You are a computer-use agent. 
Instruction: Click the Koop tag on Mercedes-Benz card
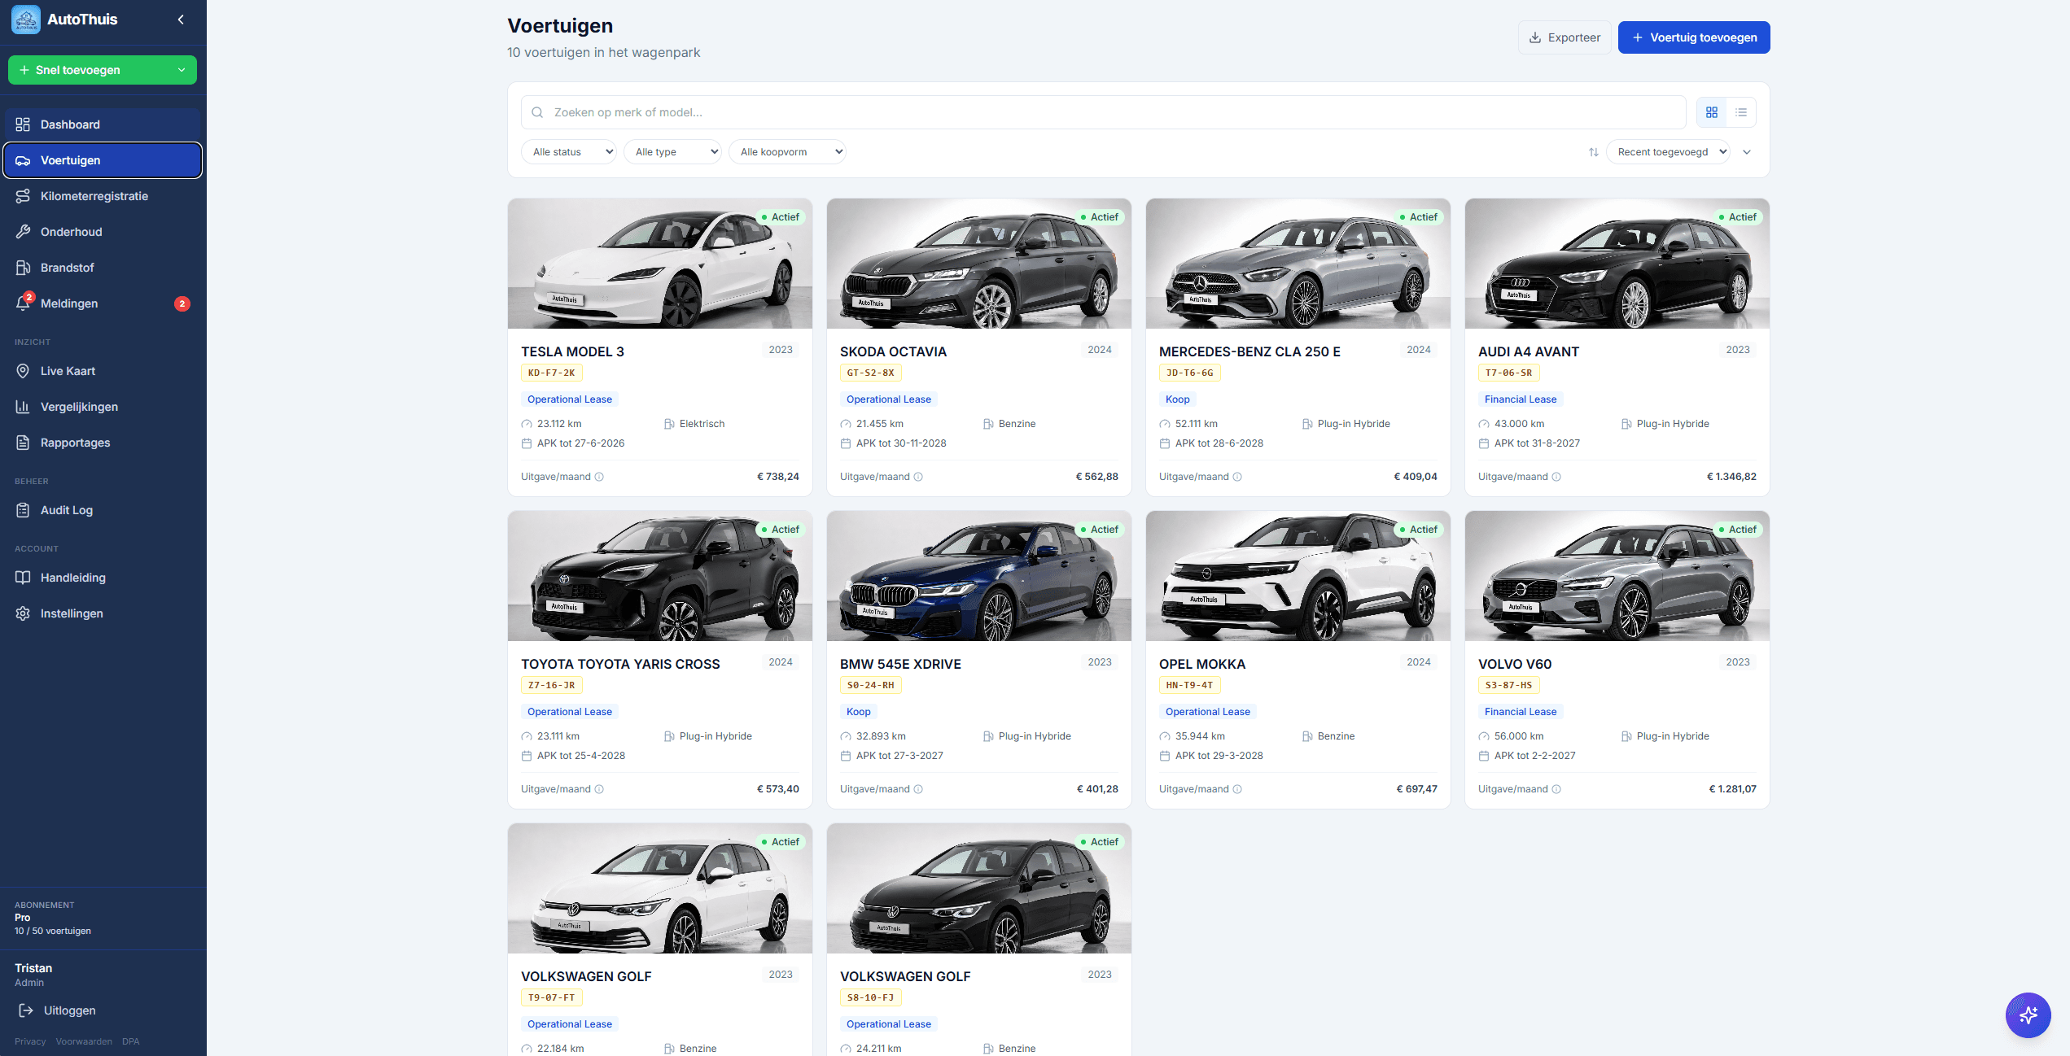pos(1177,399)
